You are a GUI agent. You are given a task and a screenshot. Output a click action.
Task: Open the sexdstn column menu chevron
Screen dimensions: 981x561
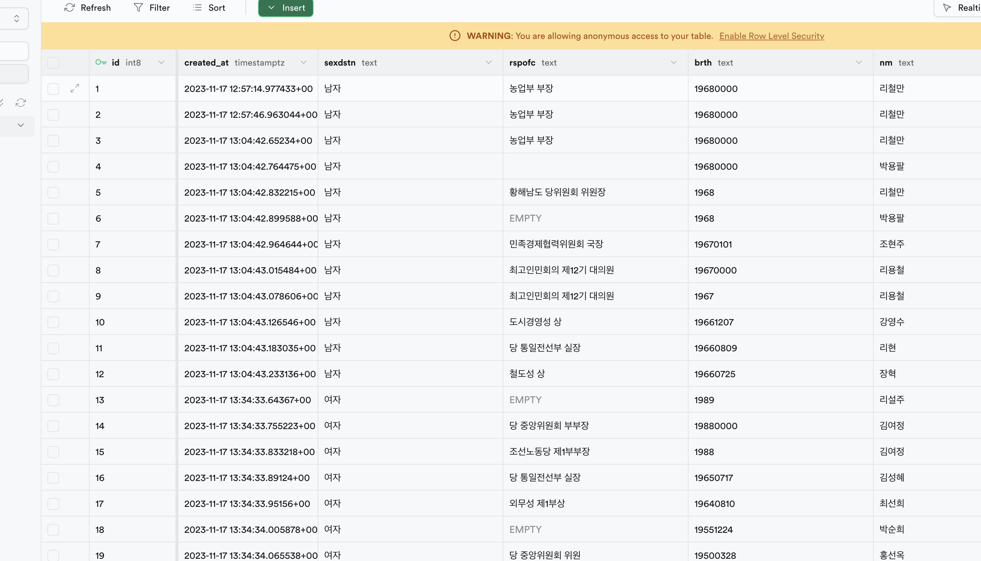click(x=489, y=62)
